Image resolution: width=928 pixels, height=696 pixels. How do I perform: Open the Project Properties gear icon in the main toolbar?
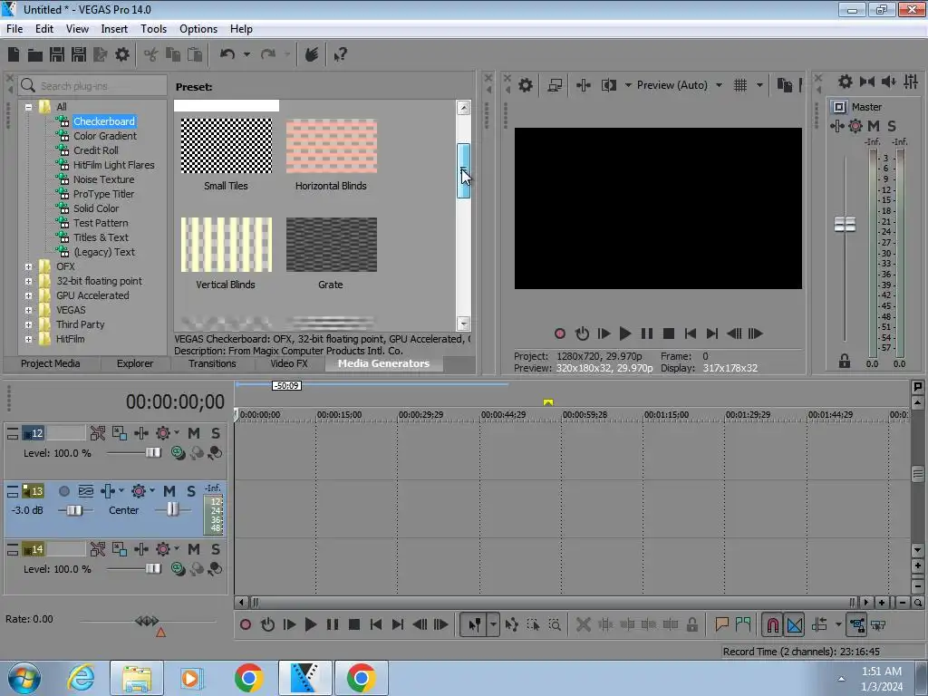coord(122,54)
